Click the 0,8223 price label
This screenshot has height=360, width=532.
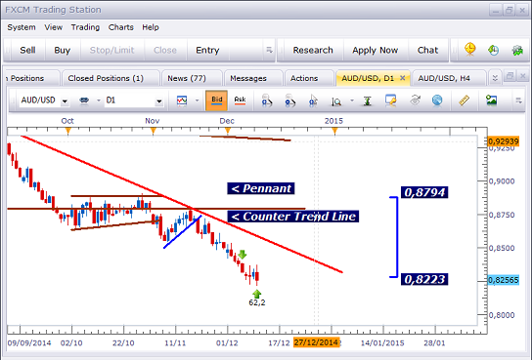(424, 279)
